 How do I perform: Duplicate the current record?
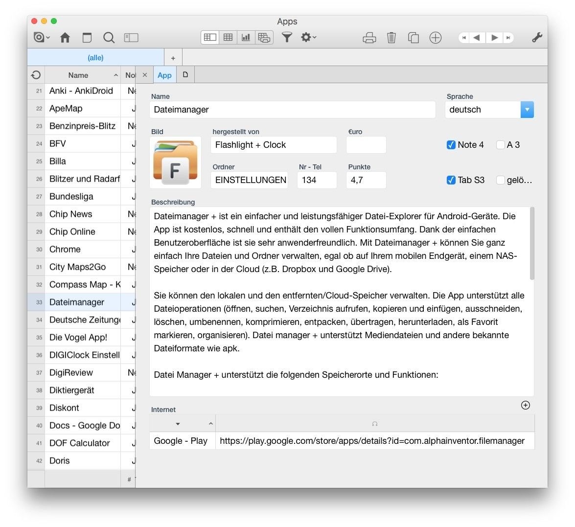[x=414, y=37]
